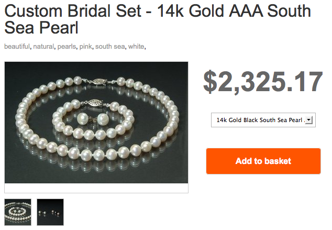The image size is (332, 230).
Task: Click the "white" tag
Action: [136, 47]
